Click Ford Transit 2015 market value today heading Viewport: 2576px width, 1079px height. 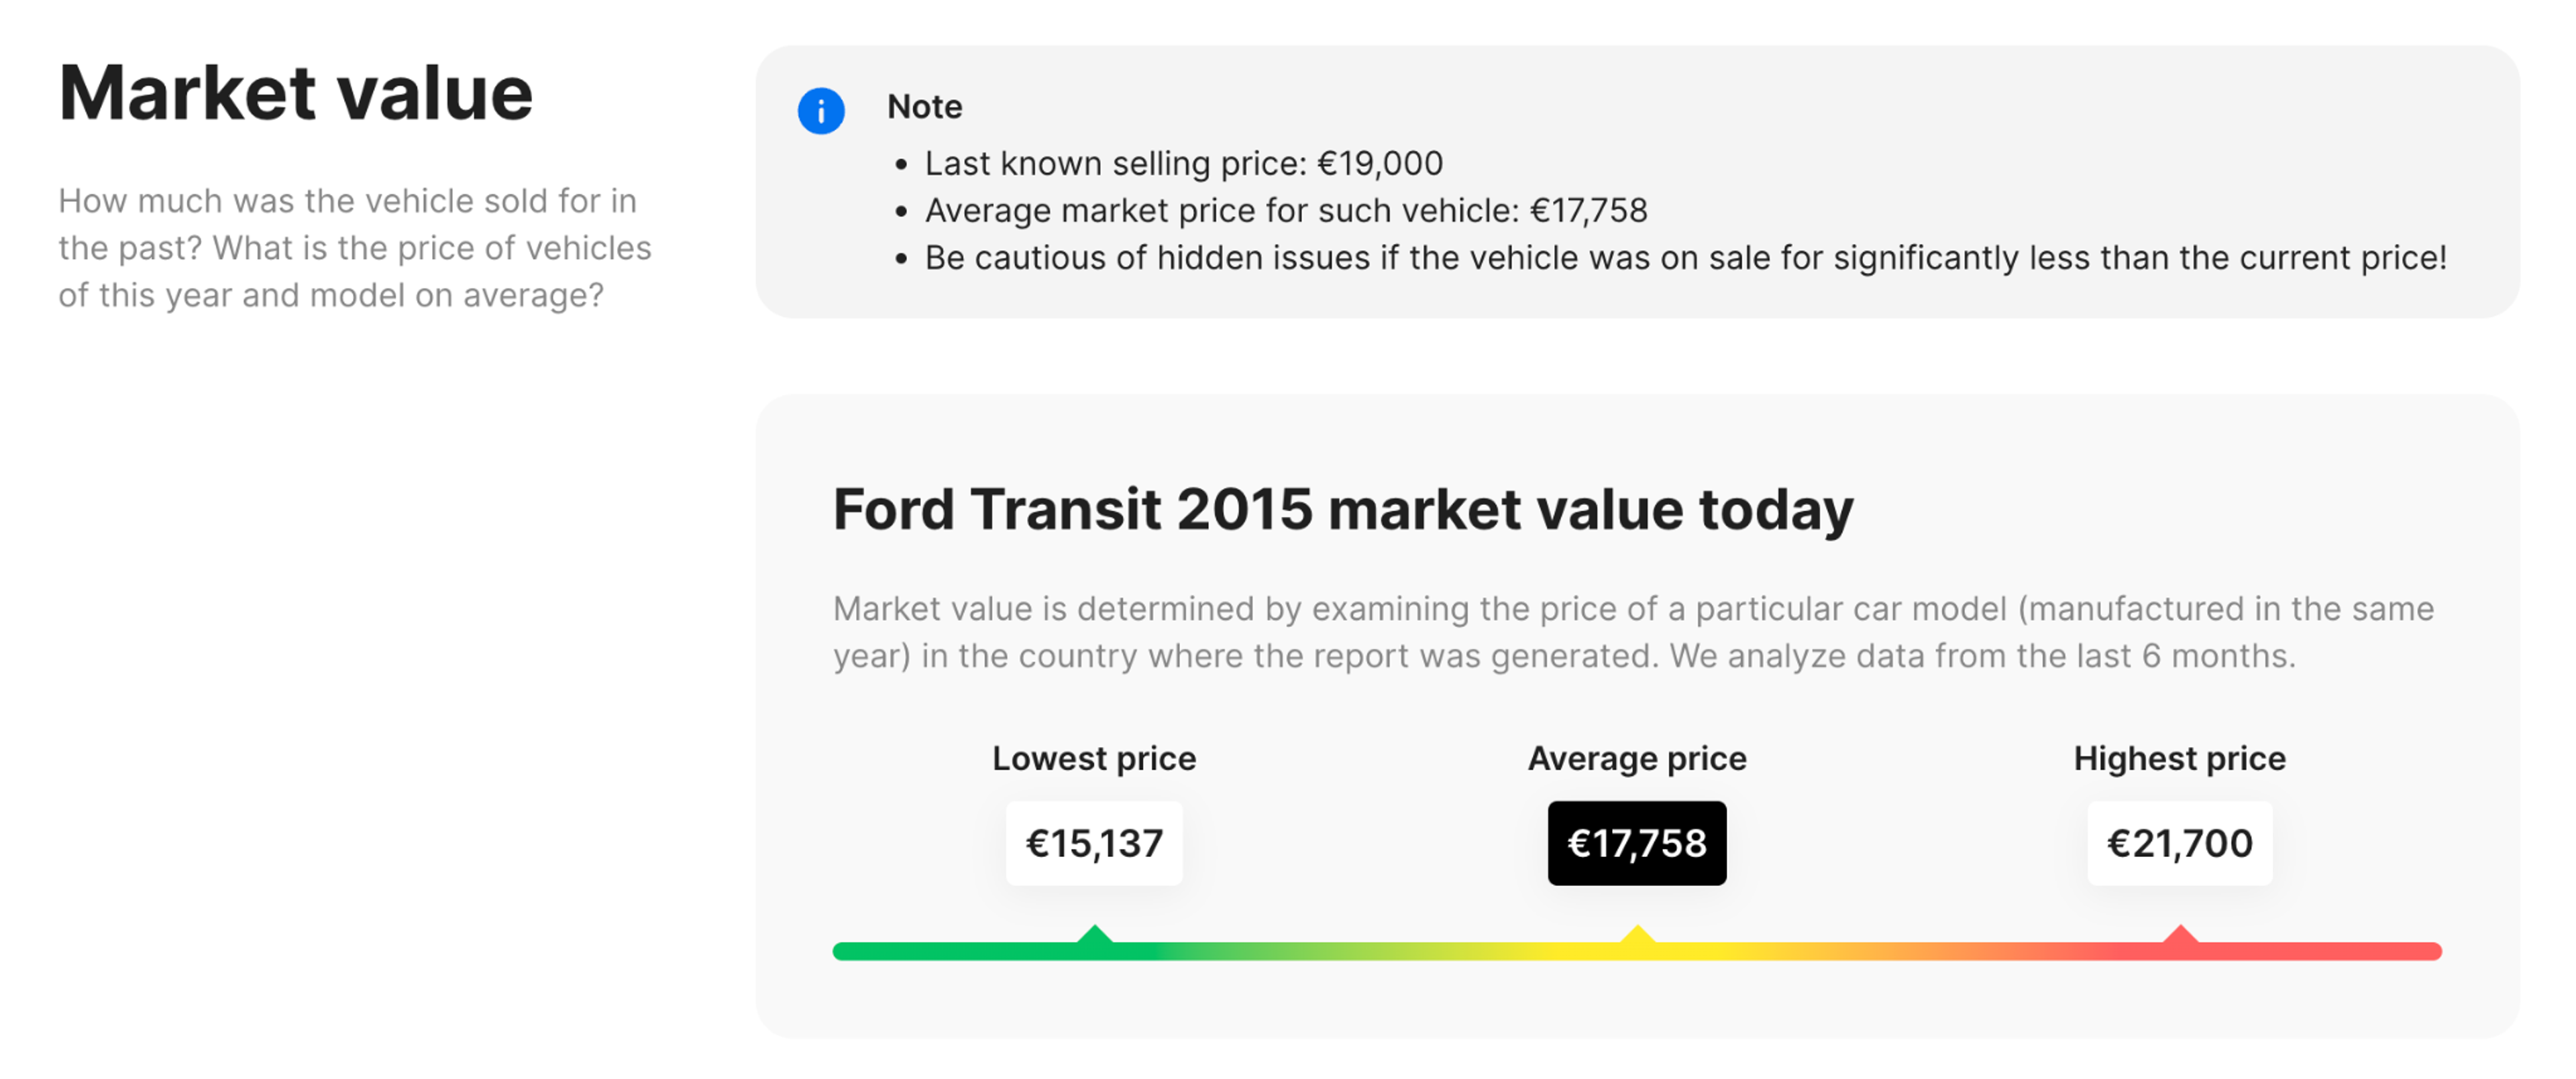[1343, 509]
